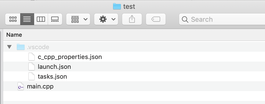
Task: Open the group-by arrangement dropdown
Action: pyautogui.click(x=78, y=19)
